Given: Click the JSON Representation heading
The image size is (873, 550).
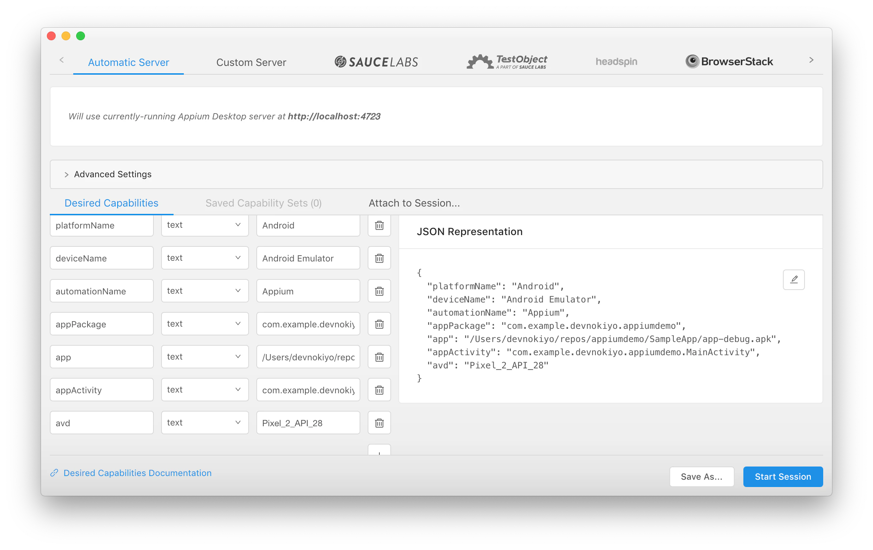Looking at the screenshot, I should pyautogui.click(x=469, y=231).
